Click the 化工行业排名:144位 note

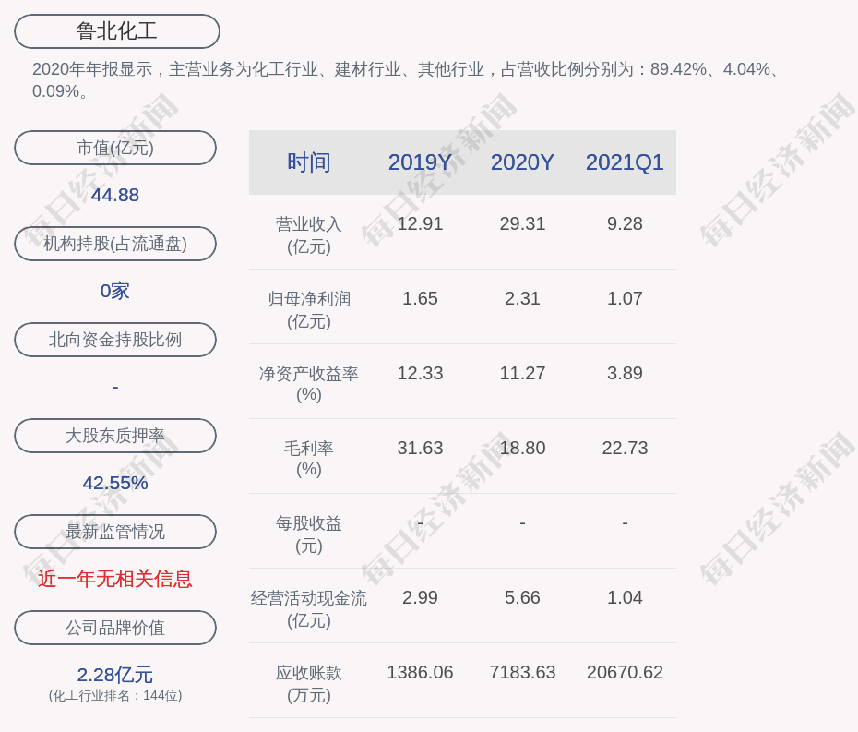click(x=115, y=695)
